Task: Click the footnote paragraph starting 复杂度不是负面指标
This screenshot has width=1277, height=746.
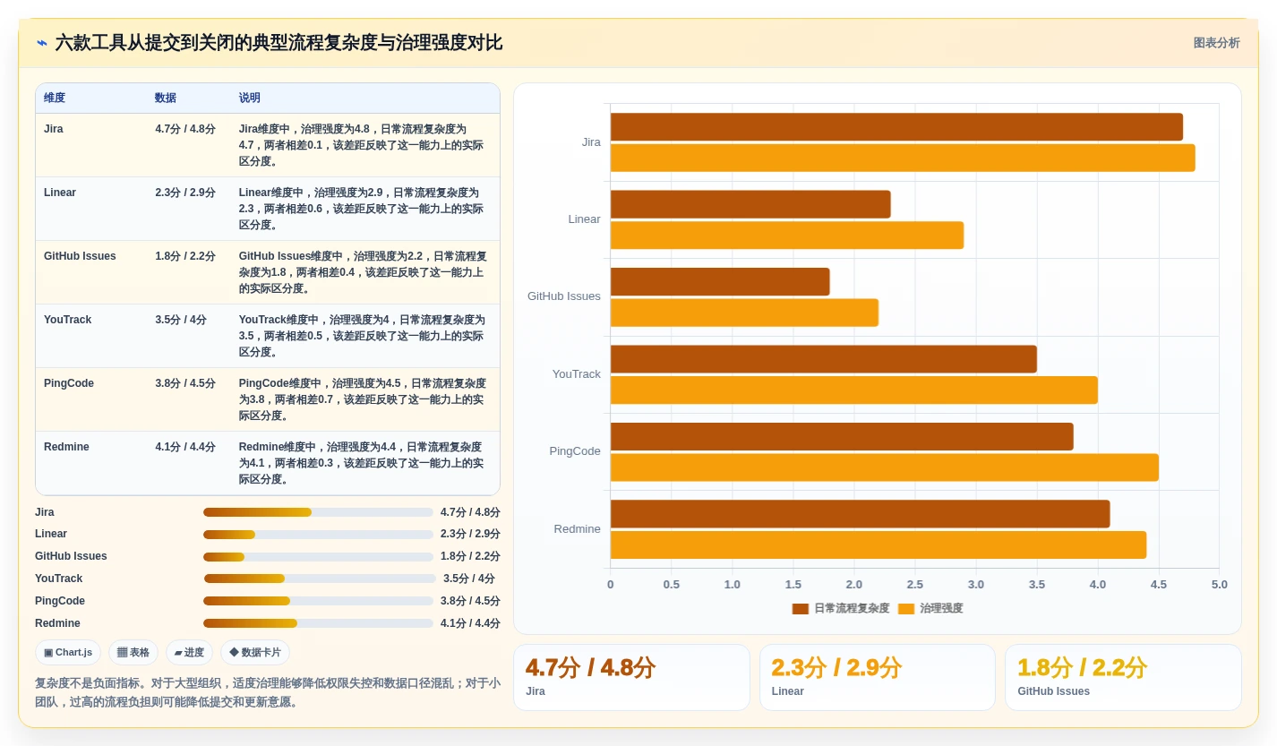Action: (x=268, y=692)
